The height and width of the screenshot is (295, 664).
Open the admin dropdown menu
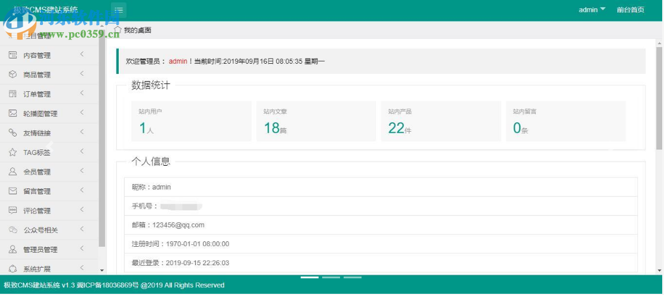point(592,10)
